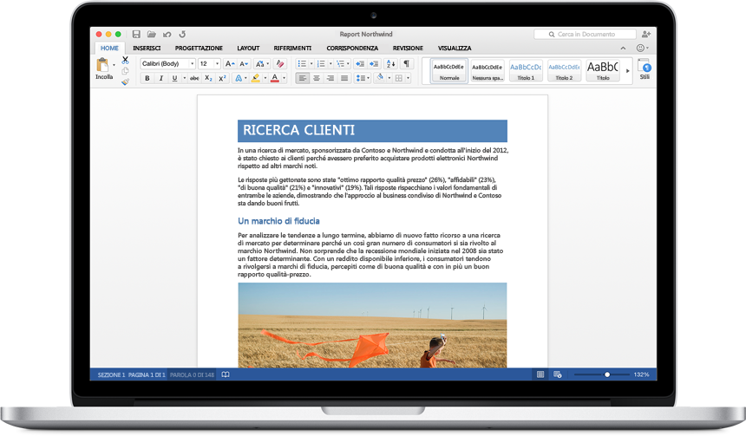Clear formatting with the eraser icon

tap(280, 64)
